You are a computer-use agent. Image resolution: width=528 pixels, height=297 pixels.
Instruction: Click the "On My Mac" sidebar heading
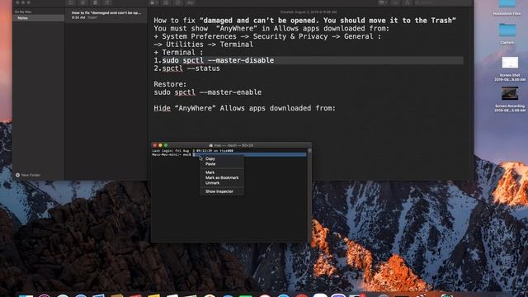click(x=23, y=12)
